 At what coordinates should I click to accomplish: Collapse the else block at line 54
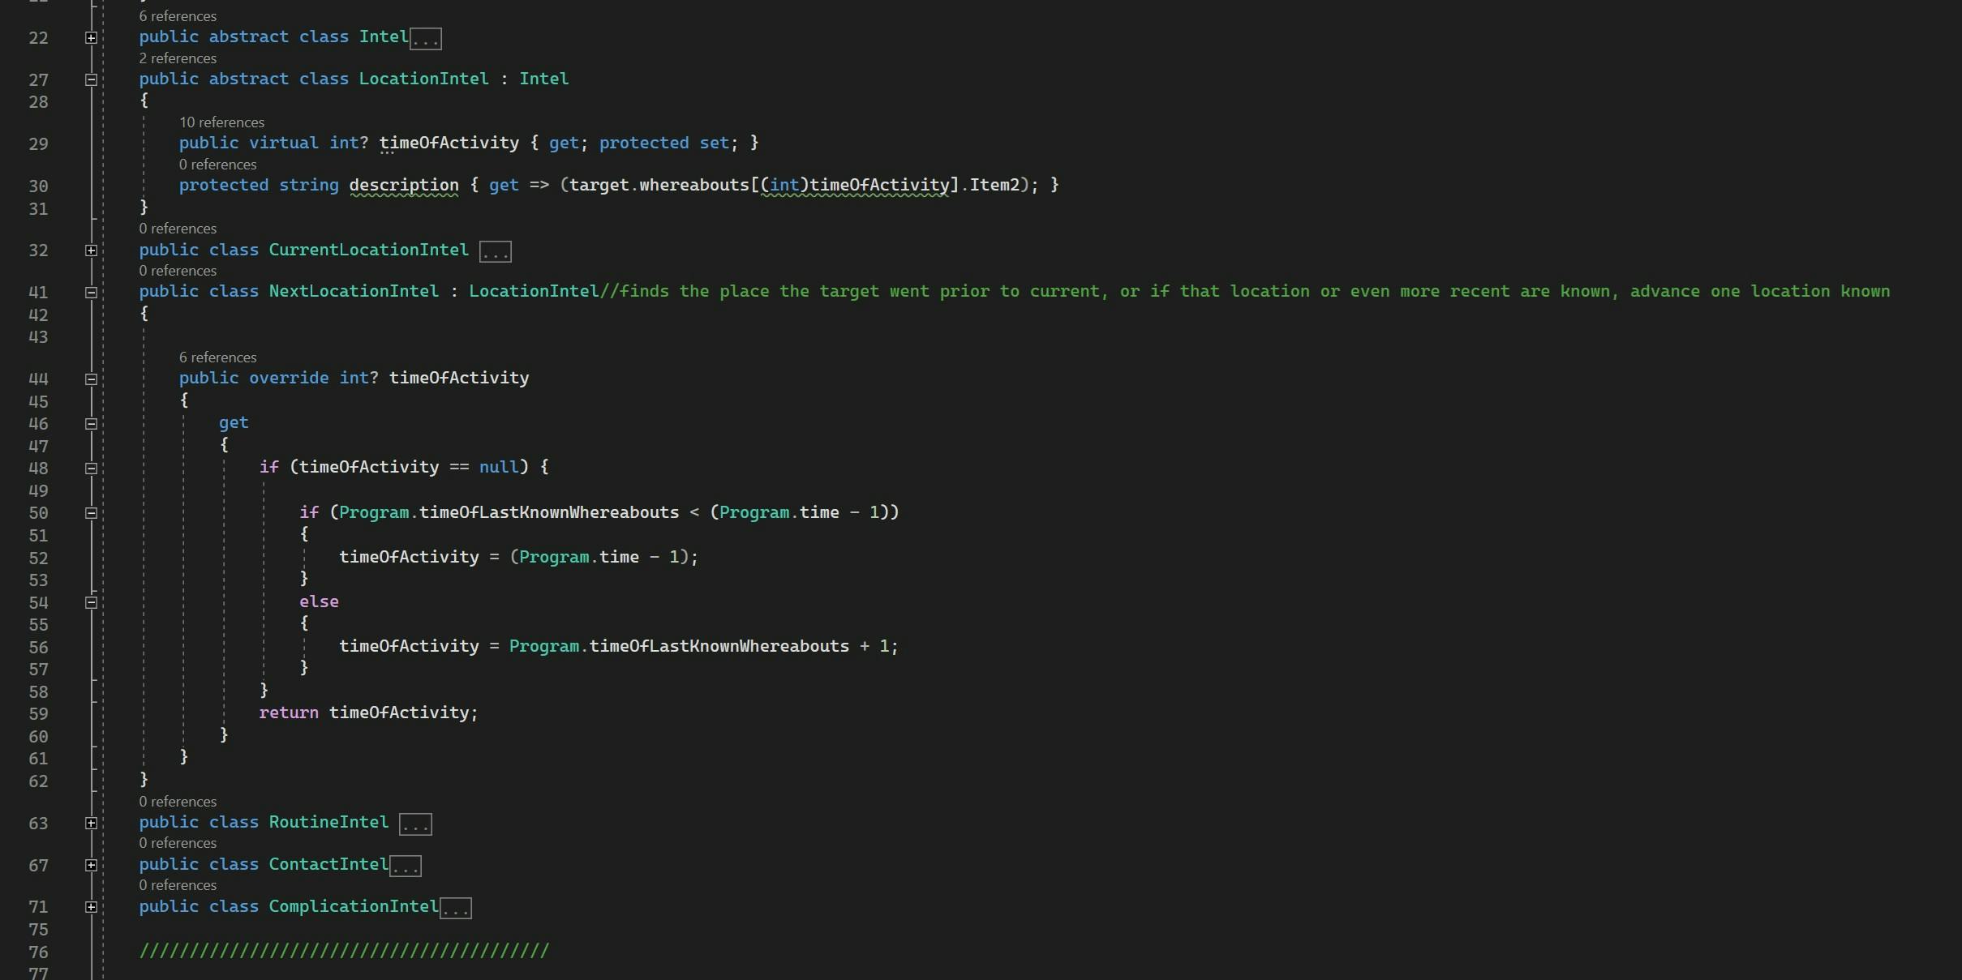coord(91,603)
